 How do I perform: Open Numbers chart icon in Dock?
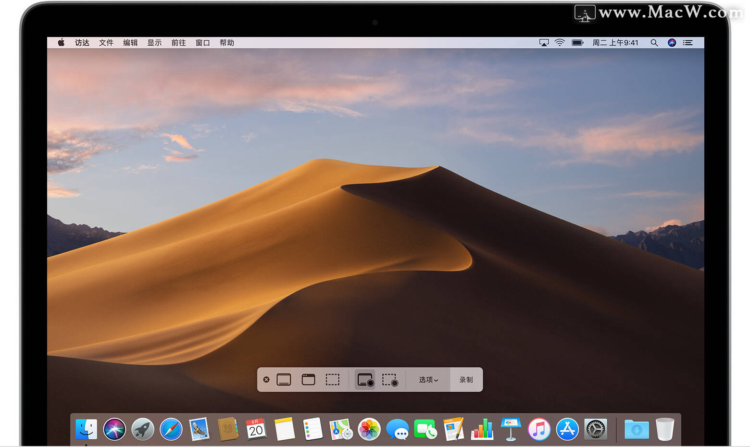(x=482, y=429)
